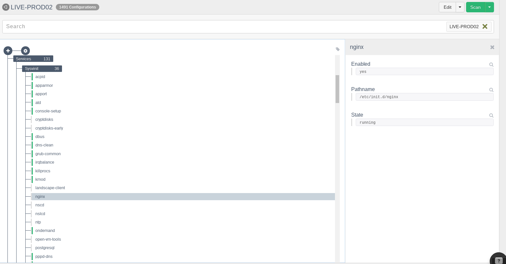Remove the LIVE-PROD02 search filter tag
506x264 pixels.
(485, 27)
